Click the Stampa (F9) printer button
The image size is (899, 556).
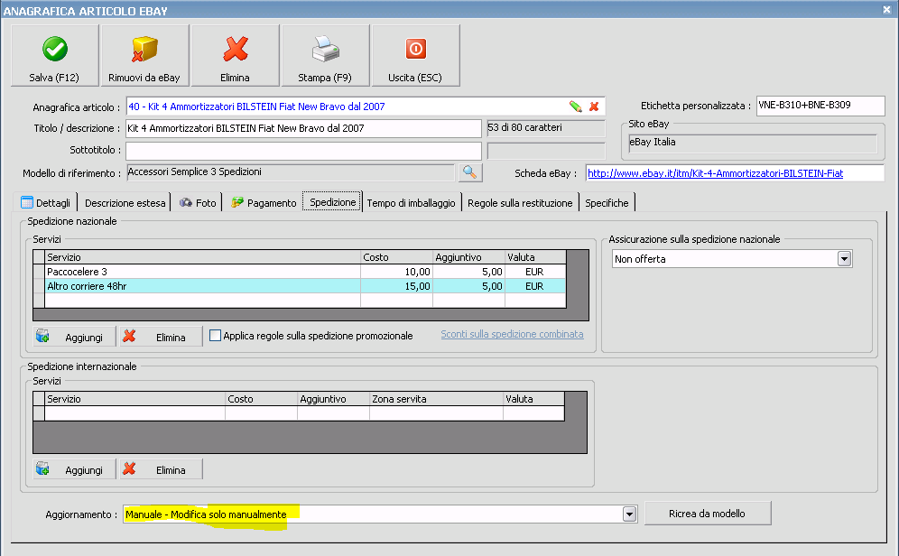(x=325, y=55)
